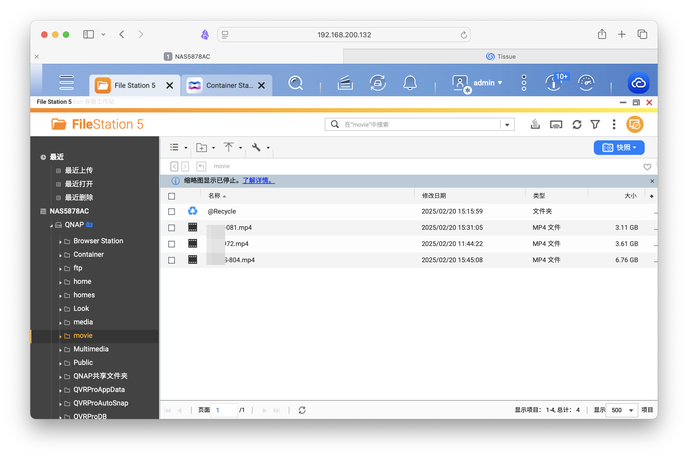This screenshot has height=459, width=688.
Task: Toggle select all files checkbox
Action: [x=172, y=196]
